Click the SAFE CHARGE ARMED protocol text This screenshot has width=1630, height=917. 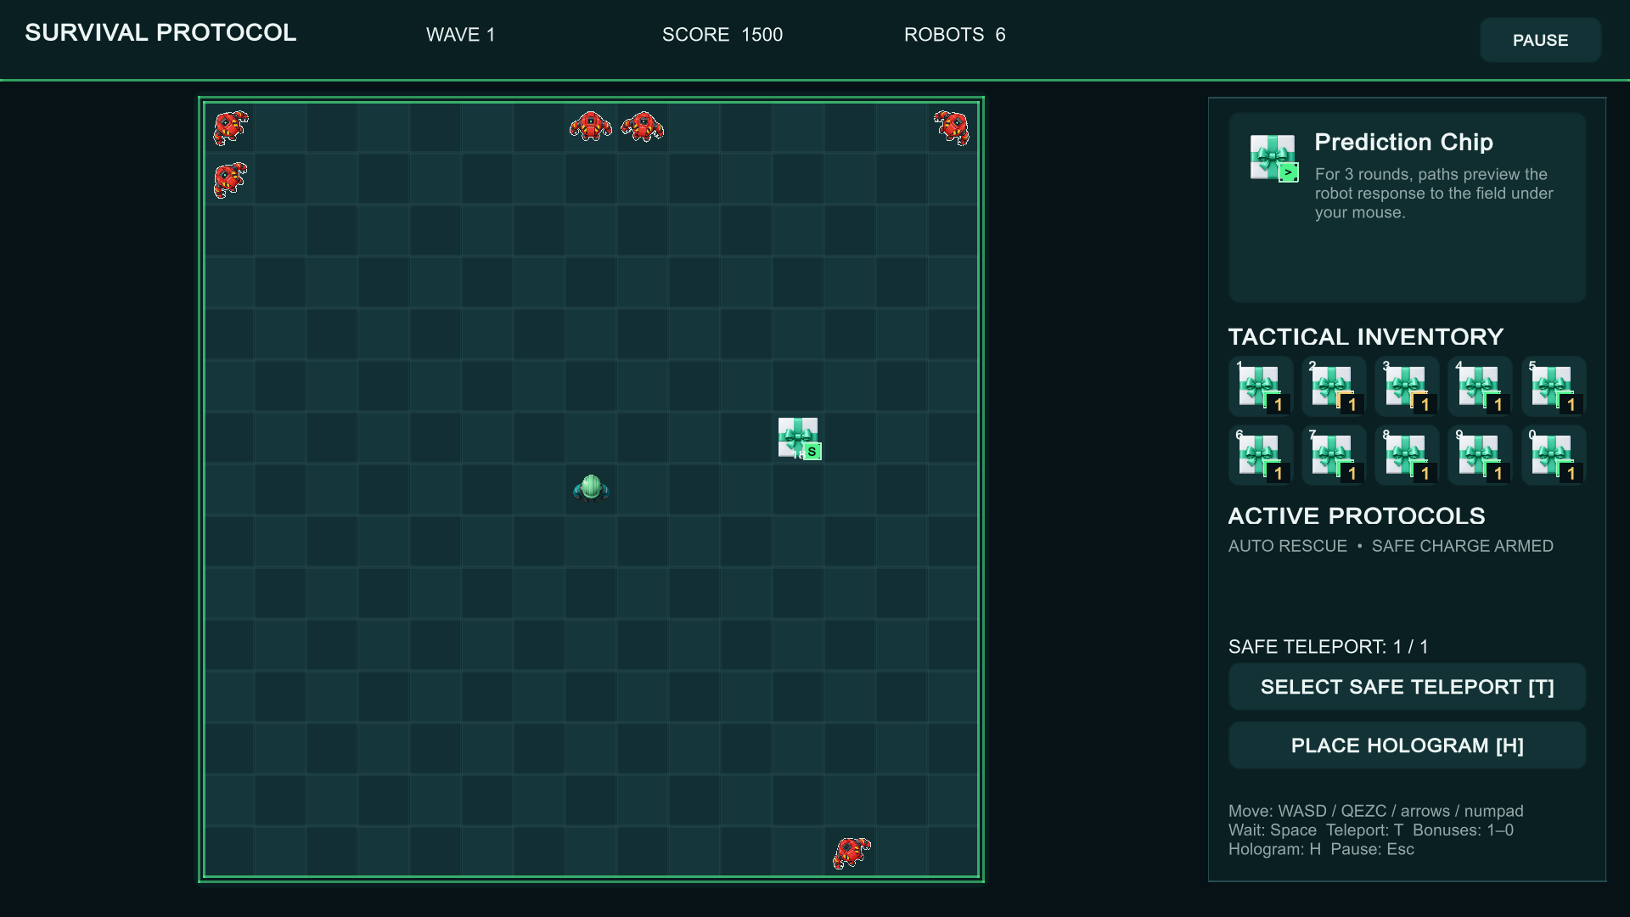[x=1462, y=546]
